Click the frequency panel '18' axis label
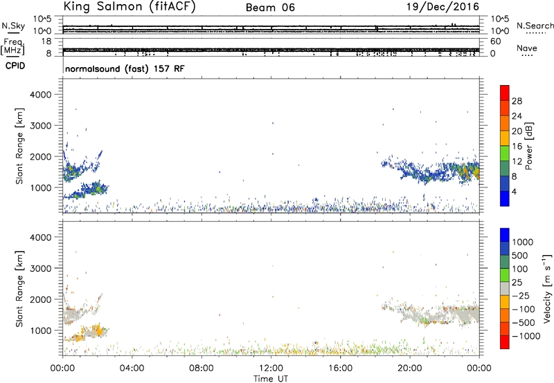The height and width of the screenshot is (383, 554). click(x=46, y=41)
